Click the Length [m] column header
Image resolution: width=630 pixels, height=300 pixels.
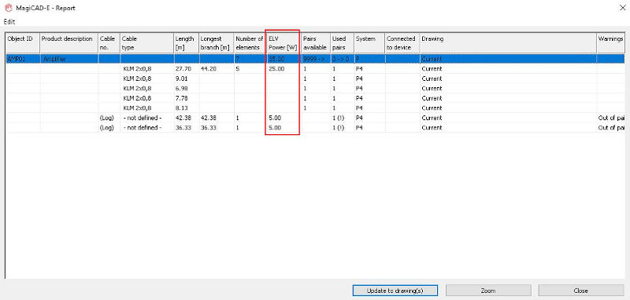click(186, 43)
